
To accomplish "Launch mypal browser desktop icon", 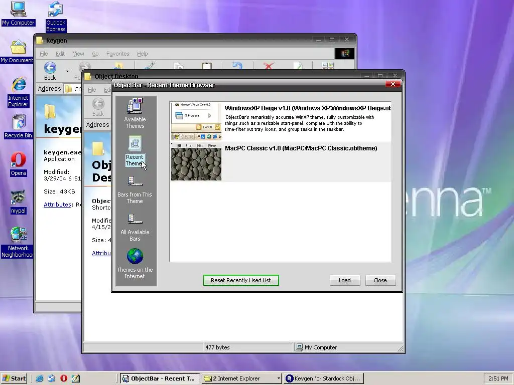I will click(x=18, y=202).
